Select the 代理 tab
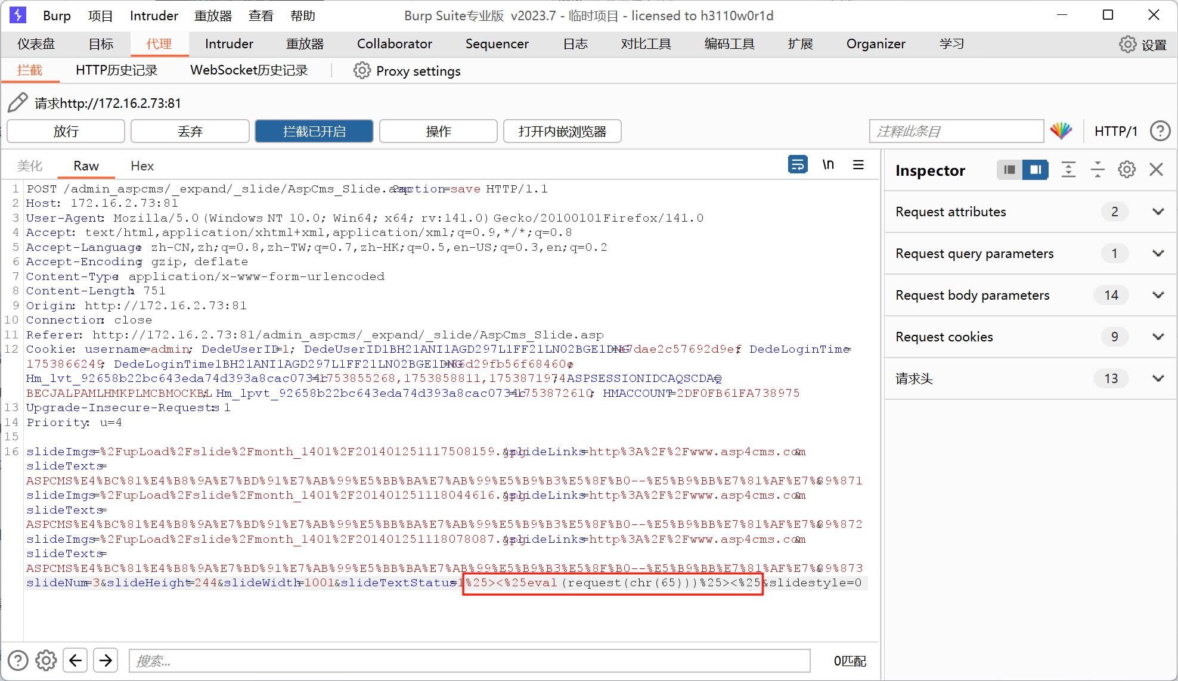Viewport: 1178px width, 681px height. [x=159, y=44]
